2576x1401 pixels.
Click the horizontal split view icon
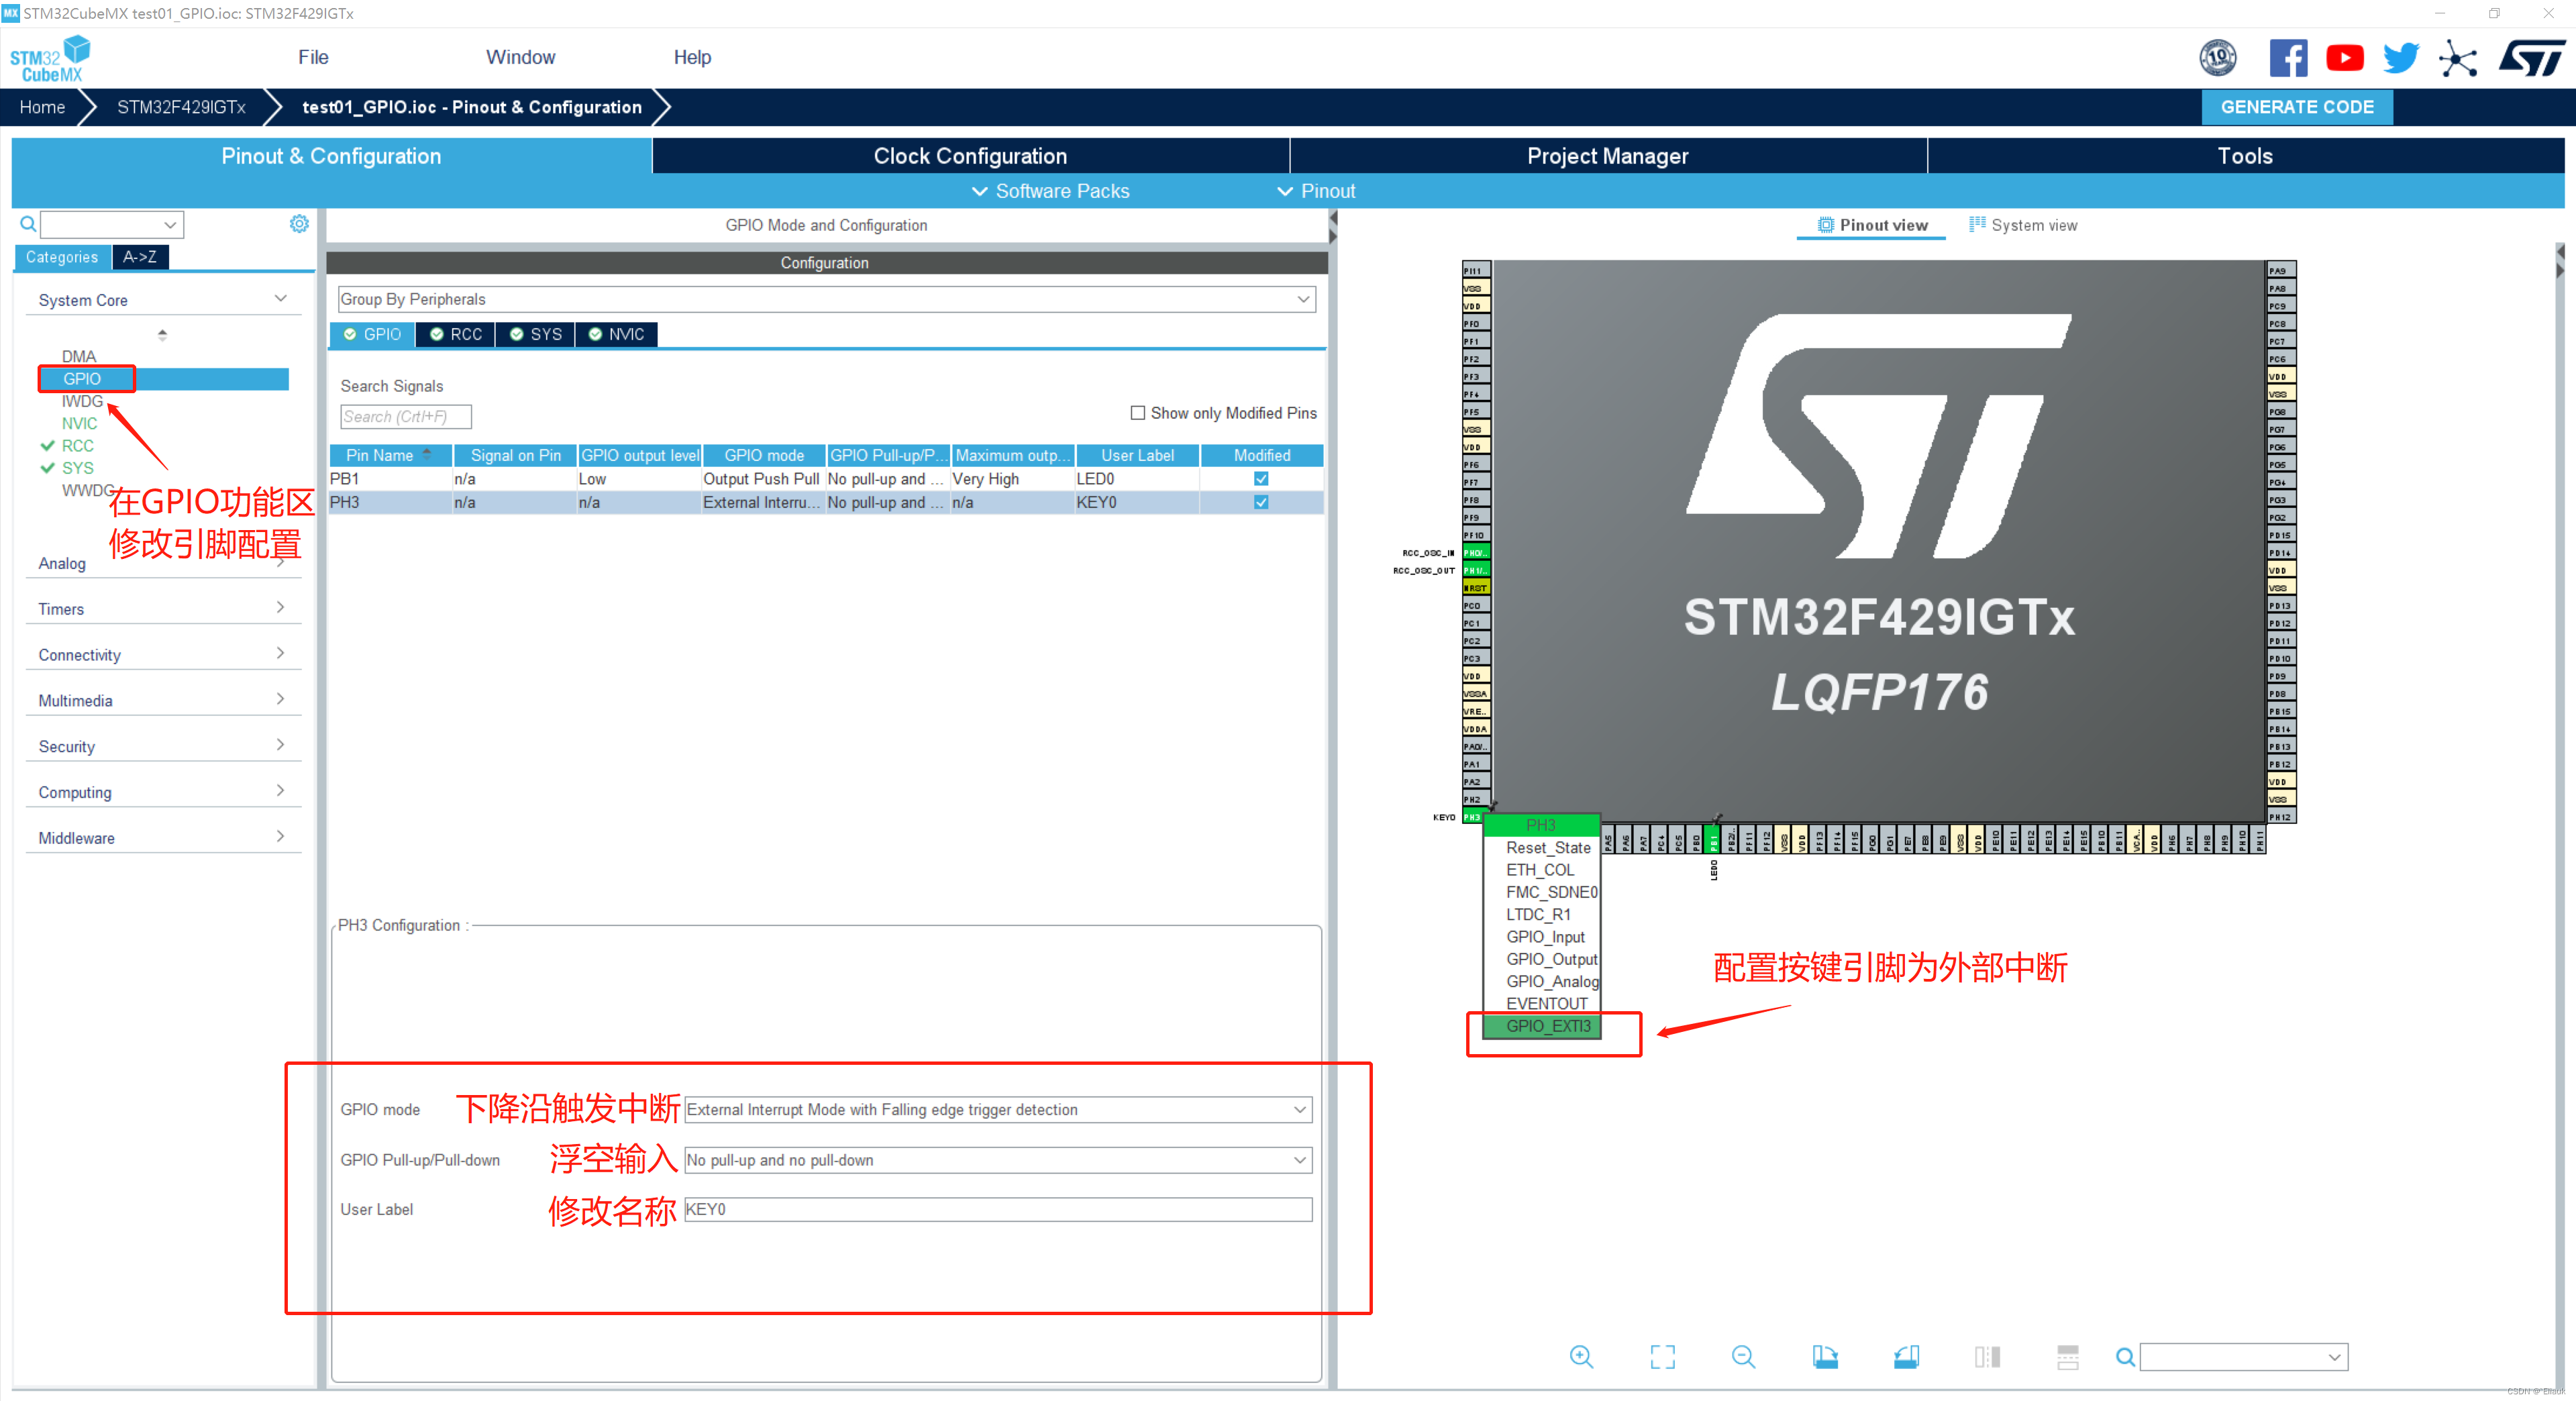(2068, 1356)
